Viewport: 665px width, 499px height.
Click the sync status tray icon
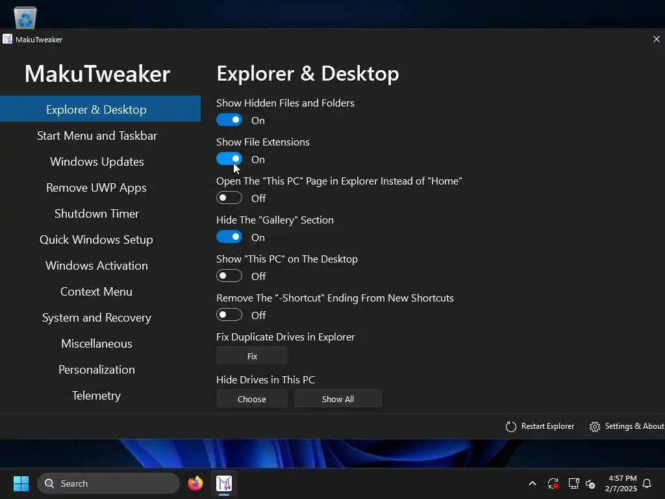coord(553,483)
